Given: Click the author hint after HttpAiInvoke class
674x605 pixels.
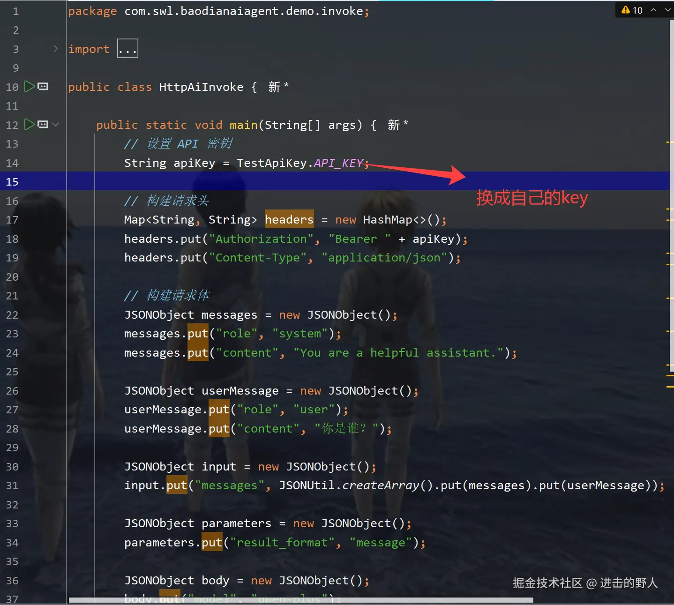Looking at the screenshot, I should click(x=278, y=87).
